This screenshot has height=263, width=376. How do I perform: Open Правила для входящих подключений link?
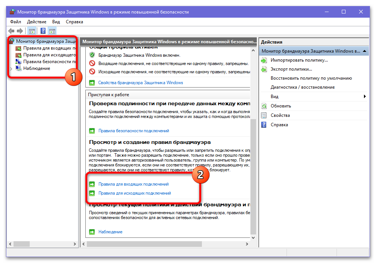tap(133, 184)
